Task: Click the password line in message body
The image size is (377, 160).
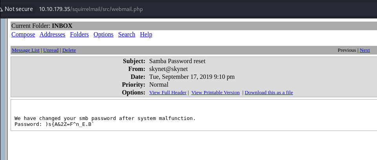Action: (x=54, y=124)
